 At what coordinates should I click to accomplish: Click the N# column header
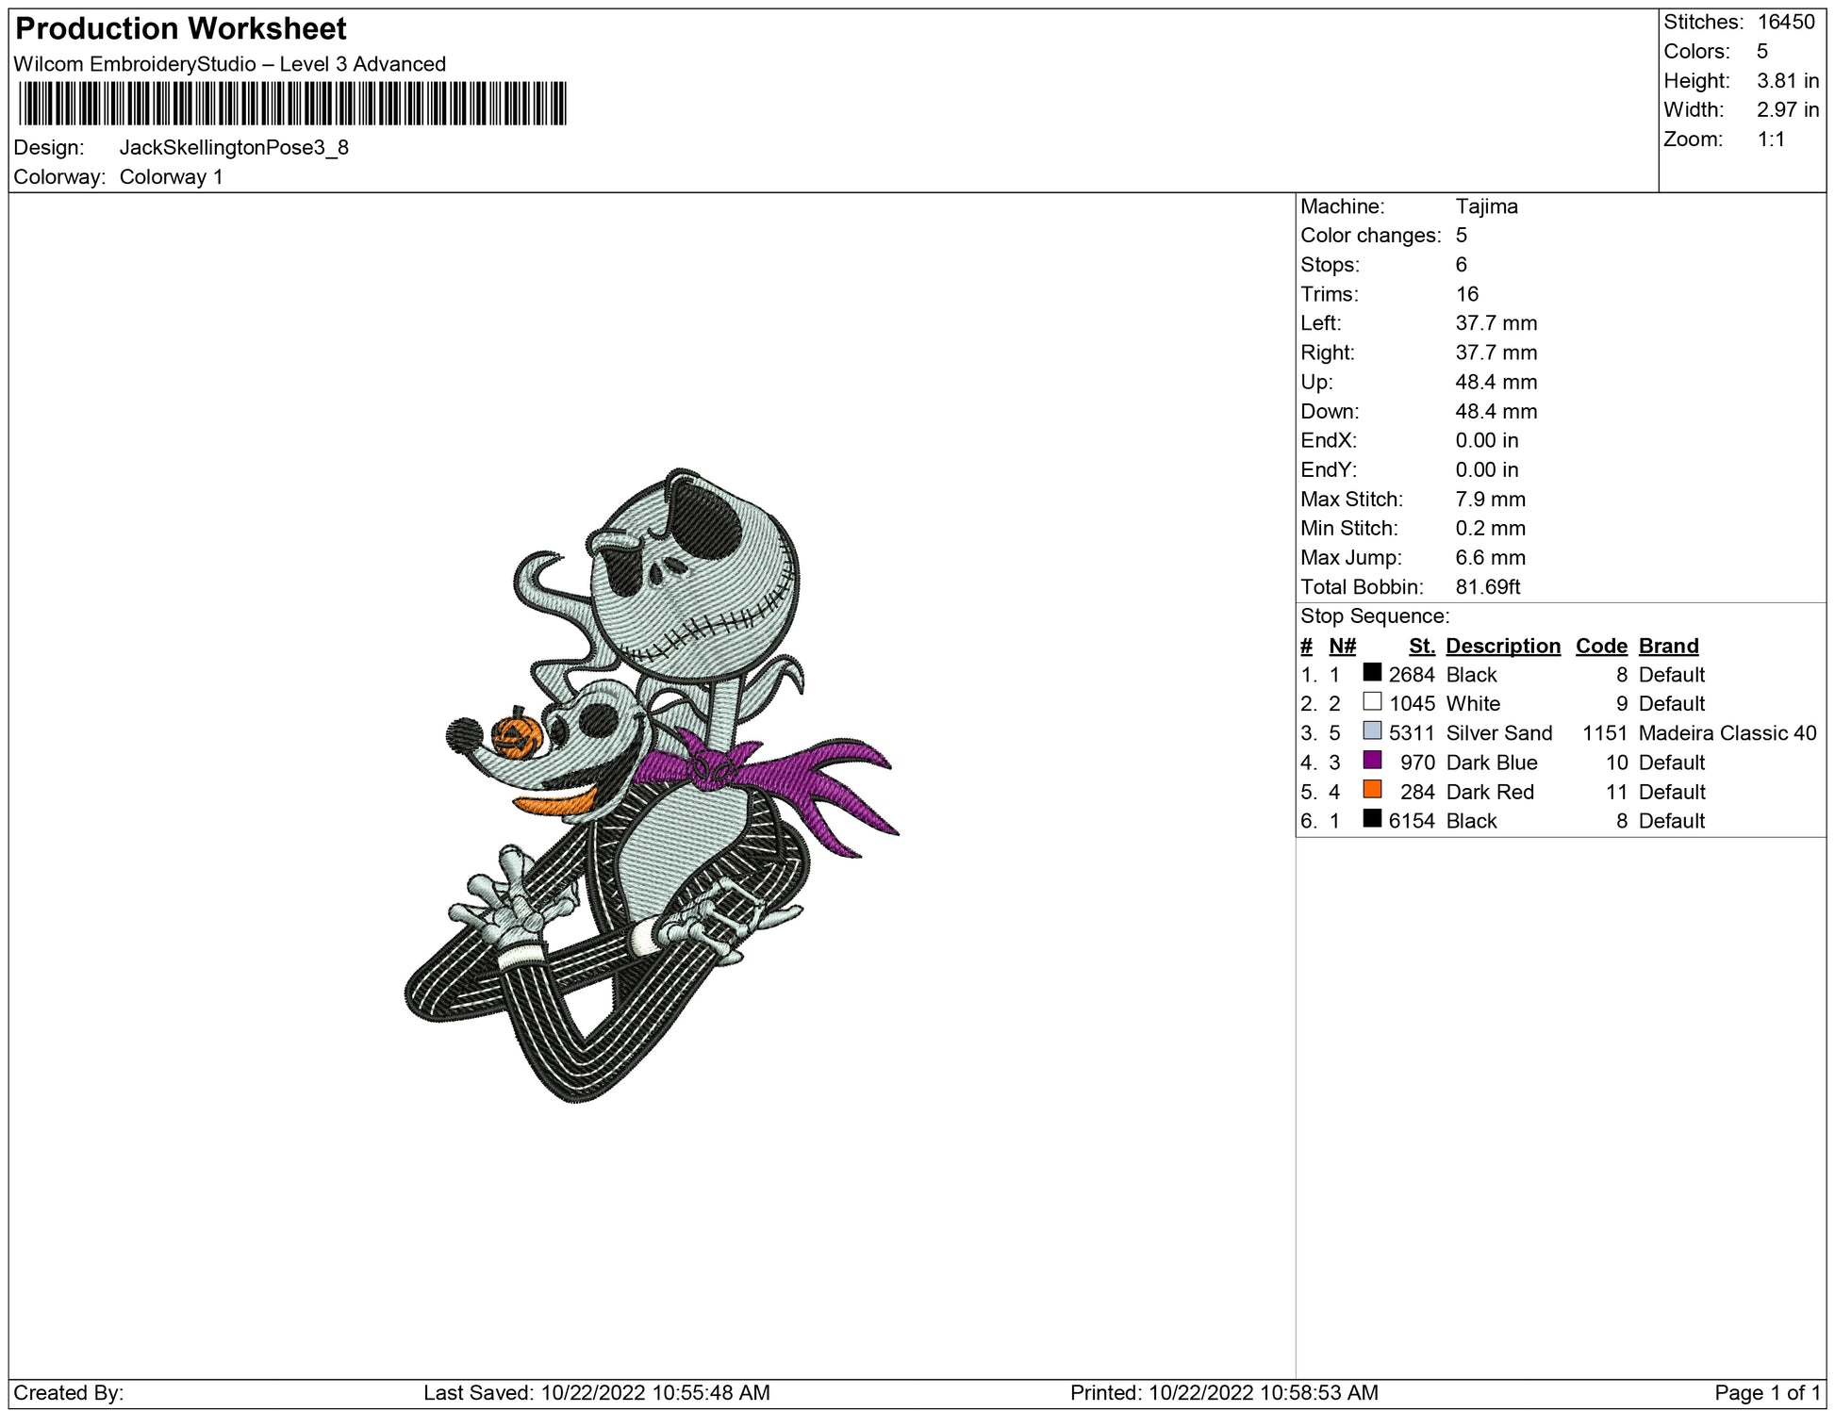point(1342,646)
